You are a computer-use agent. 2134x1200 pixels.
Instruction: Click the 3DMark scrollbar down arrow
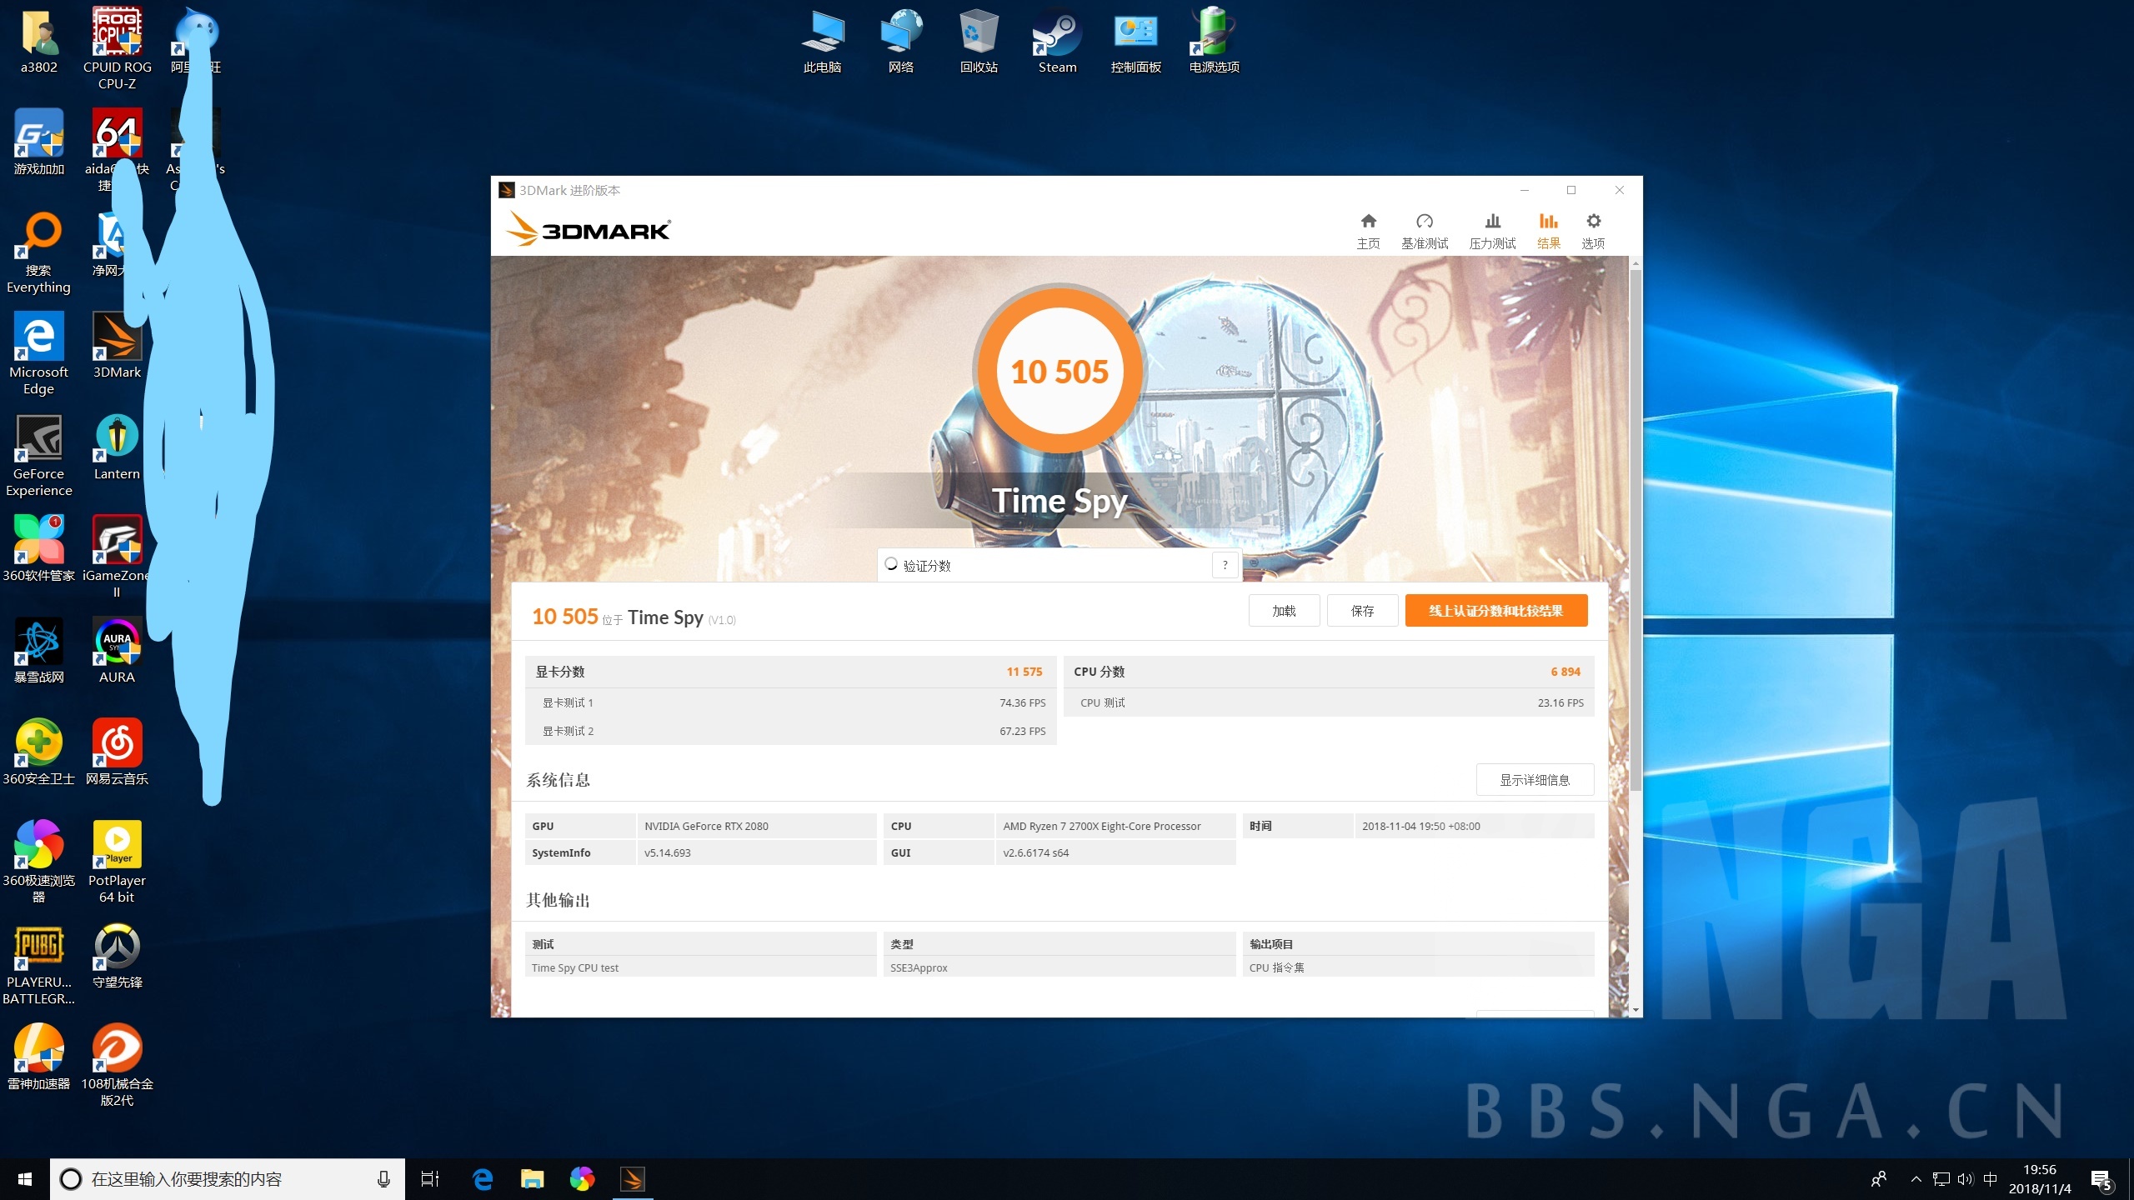coord(1636,1010)
